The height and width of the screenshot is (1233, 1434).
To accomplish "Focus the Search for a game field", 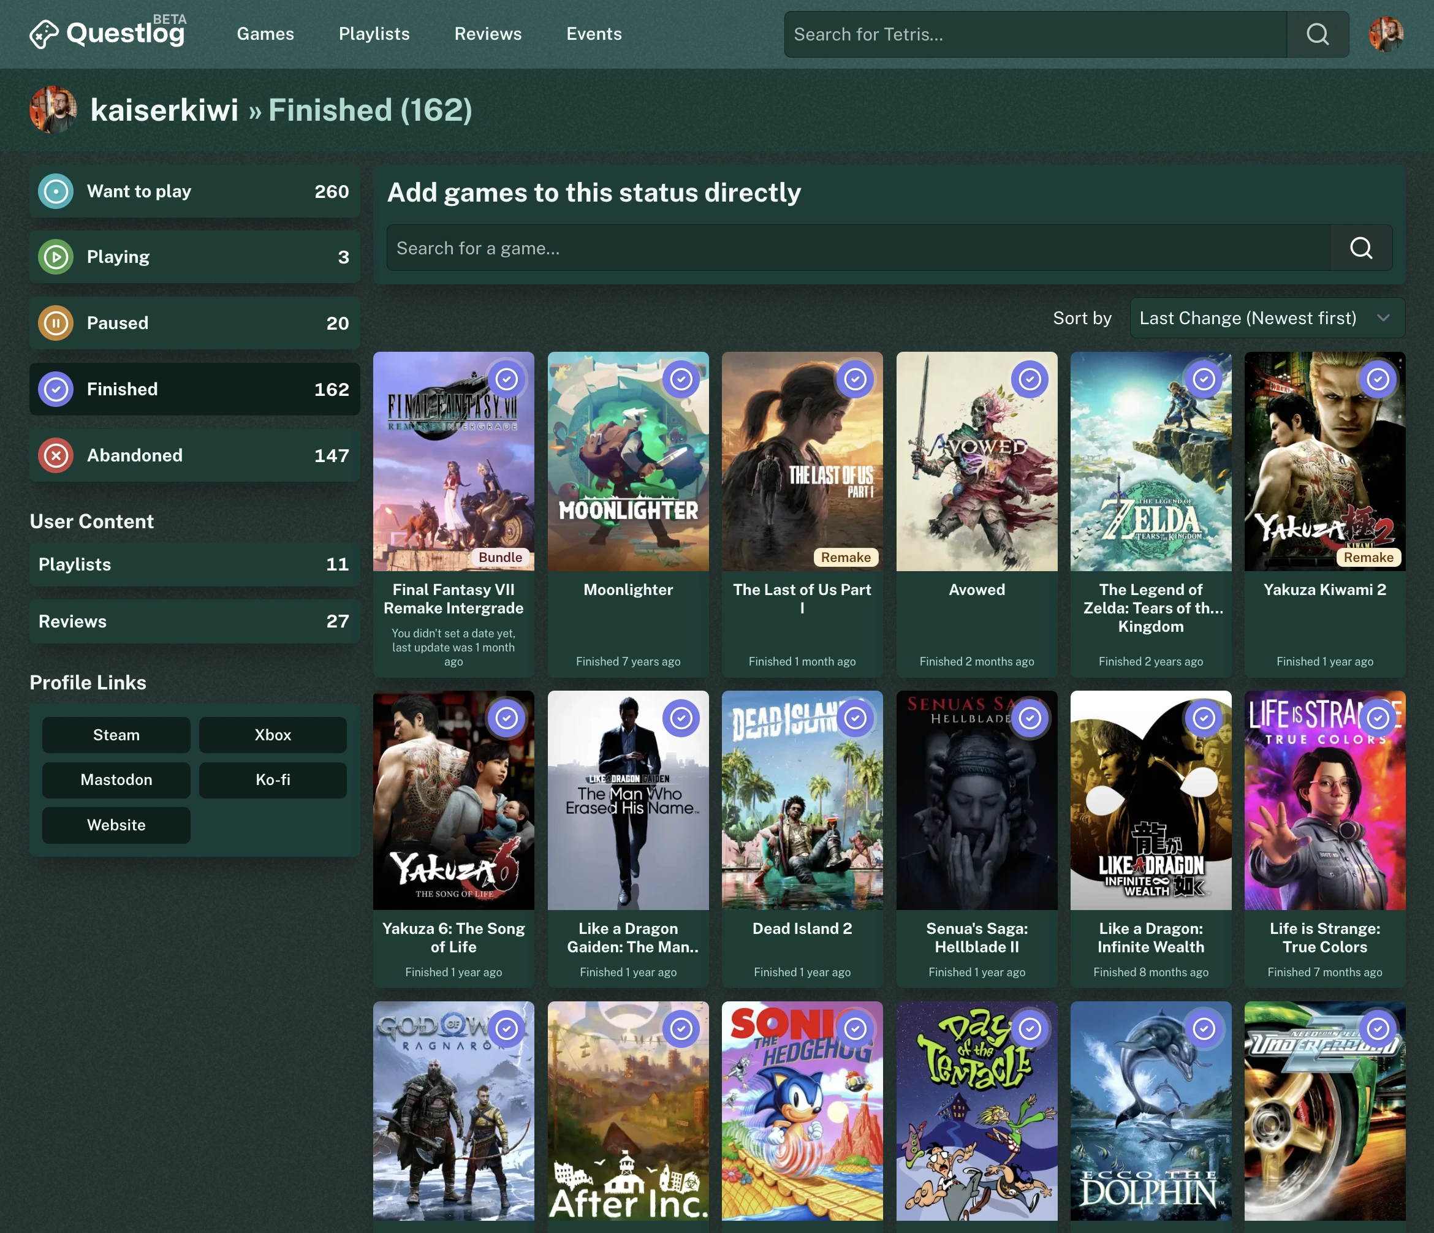I will point(858,248).
